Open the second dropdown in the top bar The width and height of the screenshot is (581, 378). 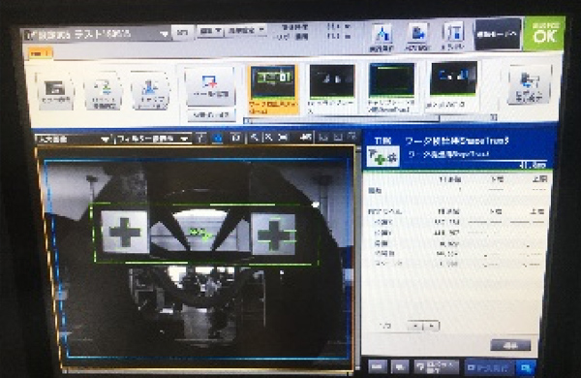[x=246, y=31]
